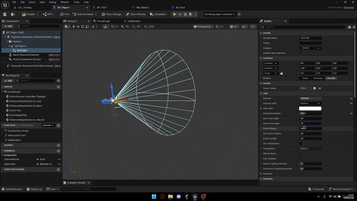Click Hide Unrelated in toolbar
The height and width of the screenshot is (201, 357).
tap(83, 15)
